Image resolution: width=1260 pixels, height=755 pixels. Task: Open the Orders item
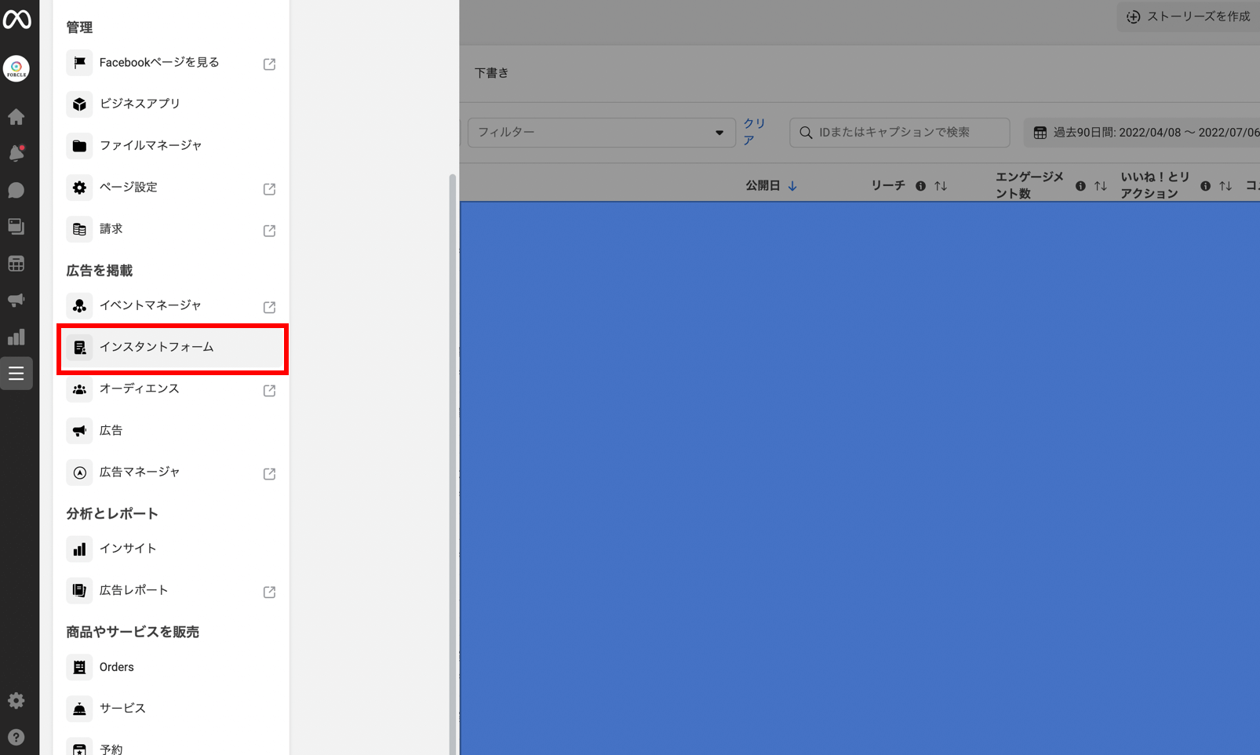tap(173, 667)
